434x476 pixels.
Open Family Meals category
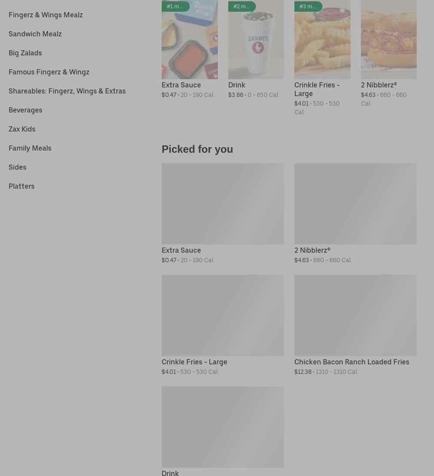(x=30, y=148)
